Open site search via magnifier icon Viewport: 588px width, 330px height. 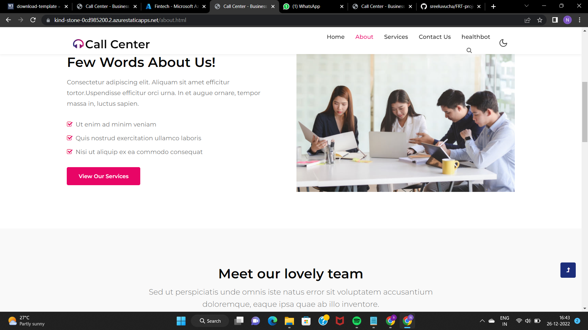click(x=469, y=50)
